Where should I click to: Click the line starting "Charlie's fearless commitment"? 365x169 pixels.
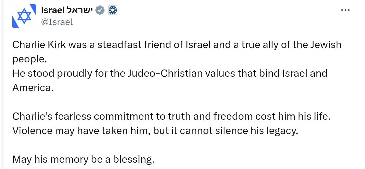[x=171, y=116]
